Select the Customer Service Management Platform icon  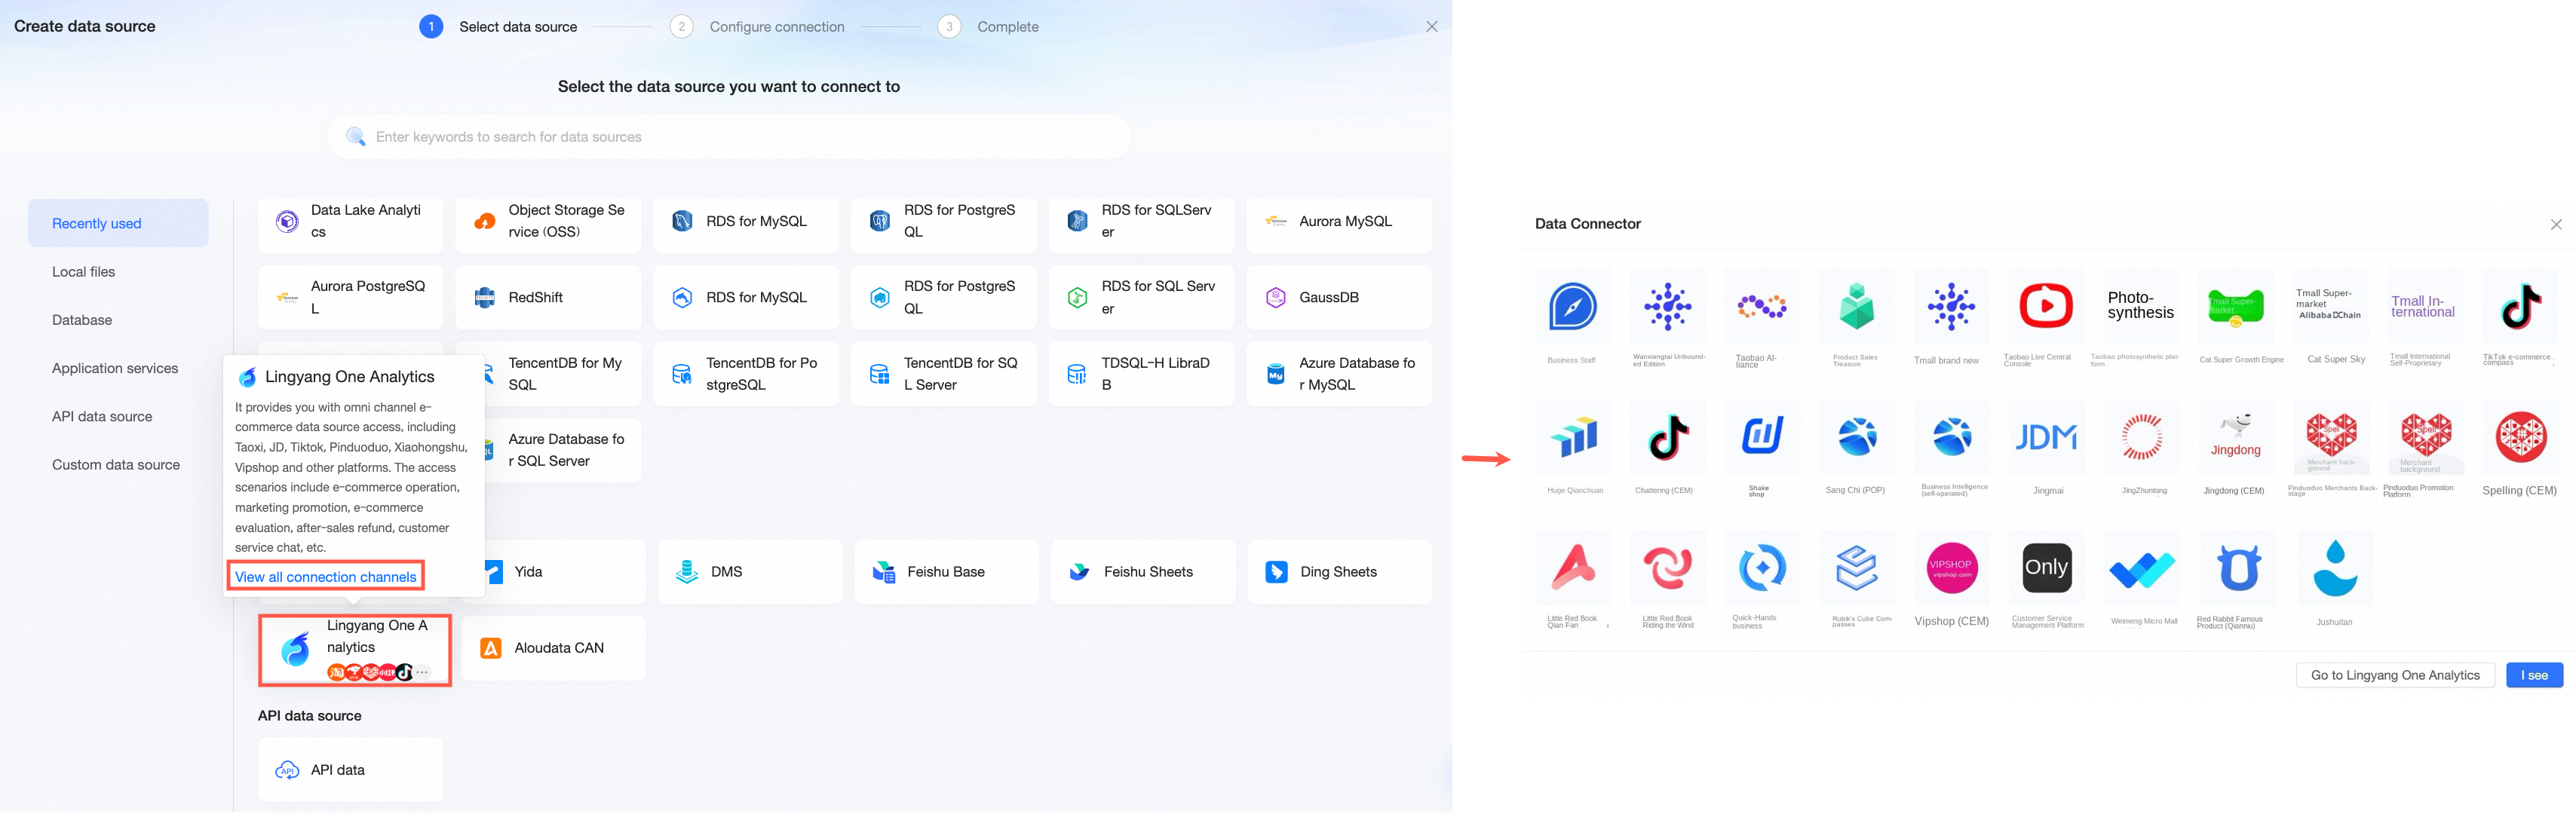click(2046, 567)
